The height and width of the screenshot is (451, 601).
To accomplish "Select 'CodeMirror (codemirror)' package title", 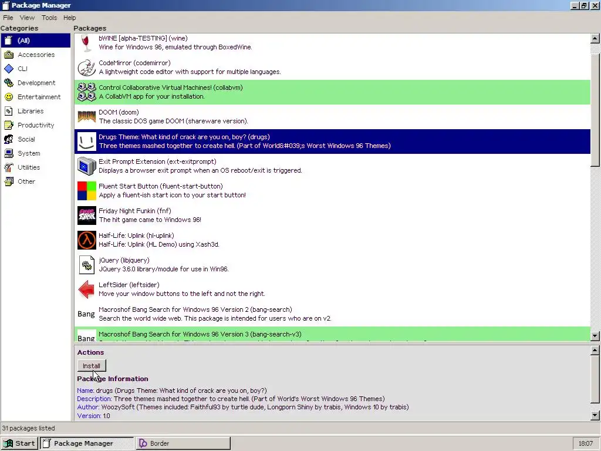I will click(x=134, y=63).
